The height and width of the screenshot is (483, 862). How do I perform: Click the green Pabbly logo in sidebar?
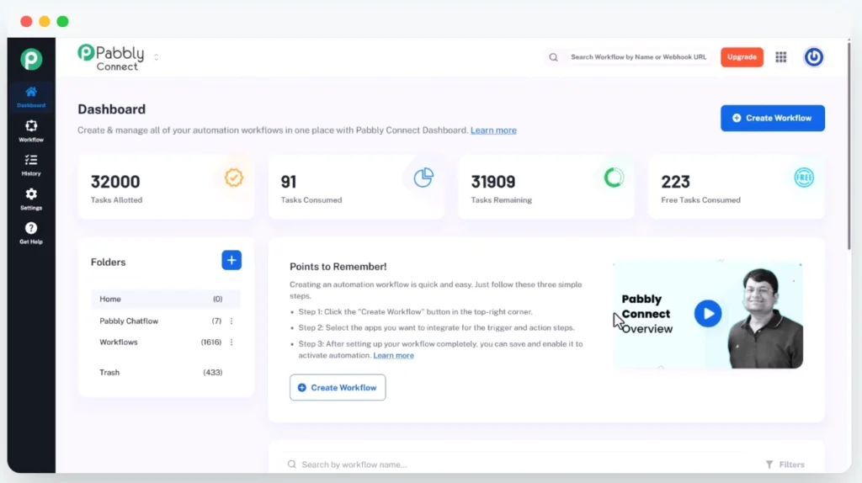31,60
